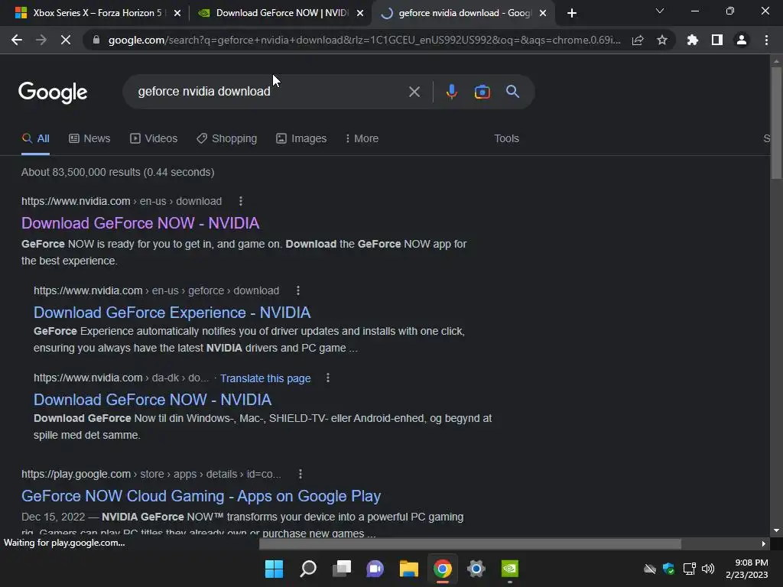
Task: Open the Teams Chat taskbar icon
Action: (375, 569)
